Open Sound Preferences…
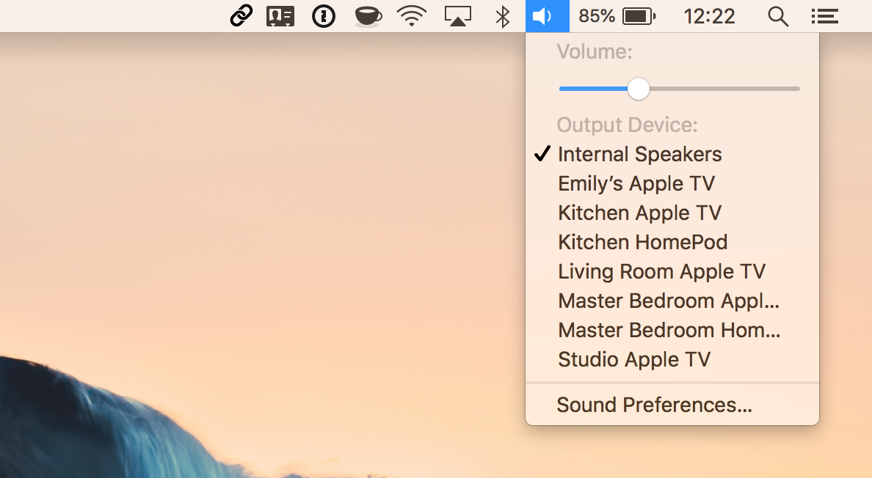The height and width of the screenshot is (478, 872). click(x=654, y=405)
